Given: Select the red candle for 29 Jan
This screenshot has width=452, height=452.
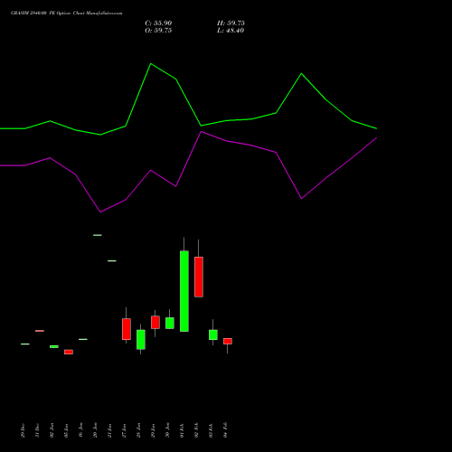Looking at the screenshot, I should tap(155, 323).
